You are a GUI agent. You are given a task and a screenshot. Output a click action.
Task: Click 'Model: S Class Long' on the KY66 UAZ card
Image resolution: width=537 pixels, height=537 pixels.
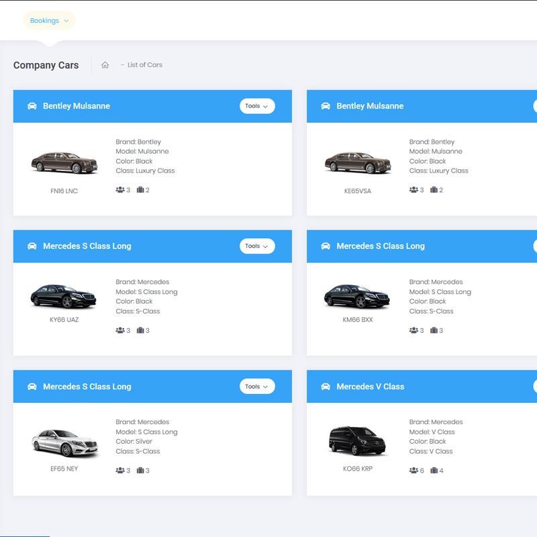[146, 292]
